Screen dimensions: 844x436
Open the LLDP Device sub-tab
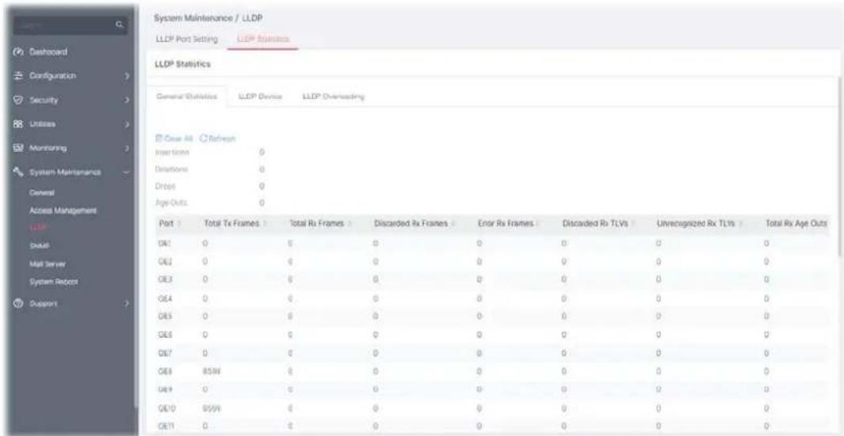click(x=261, y=97)
